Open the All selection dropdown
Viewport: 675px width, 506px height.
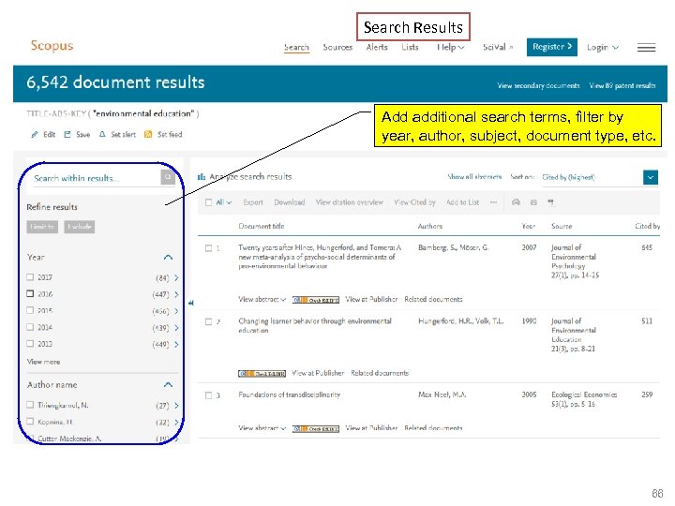point(224,202)
